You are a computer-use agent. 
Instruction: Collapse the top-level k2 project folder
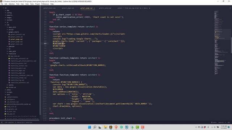(3, 8)
